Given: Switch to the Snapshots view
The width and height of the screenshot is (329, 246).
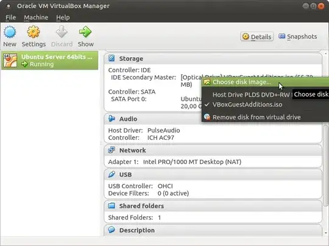Looking at the screenshot, I should pos(298,36).
